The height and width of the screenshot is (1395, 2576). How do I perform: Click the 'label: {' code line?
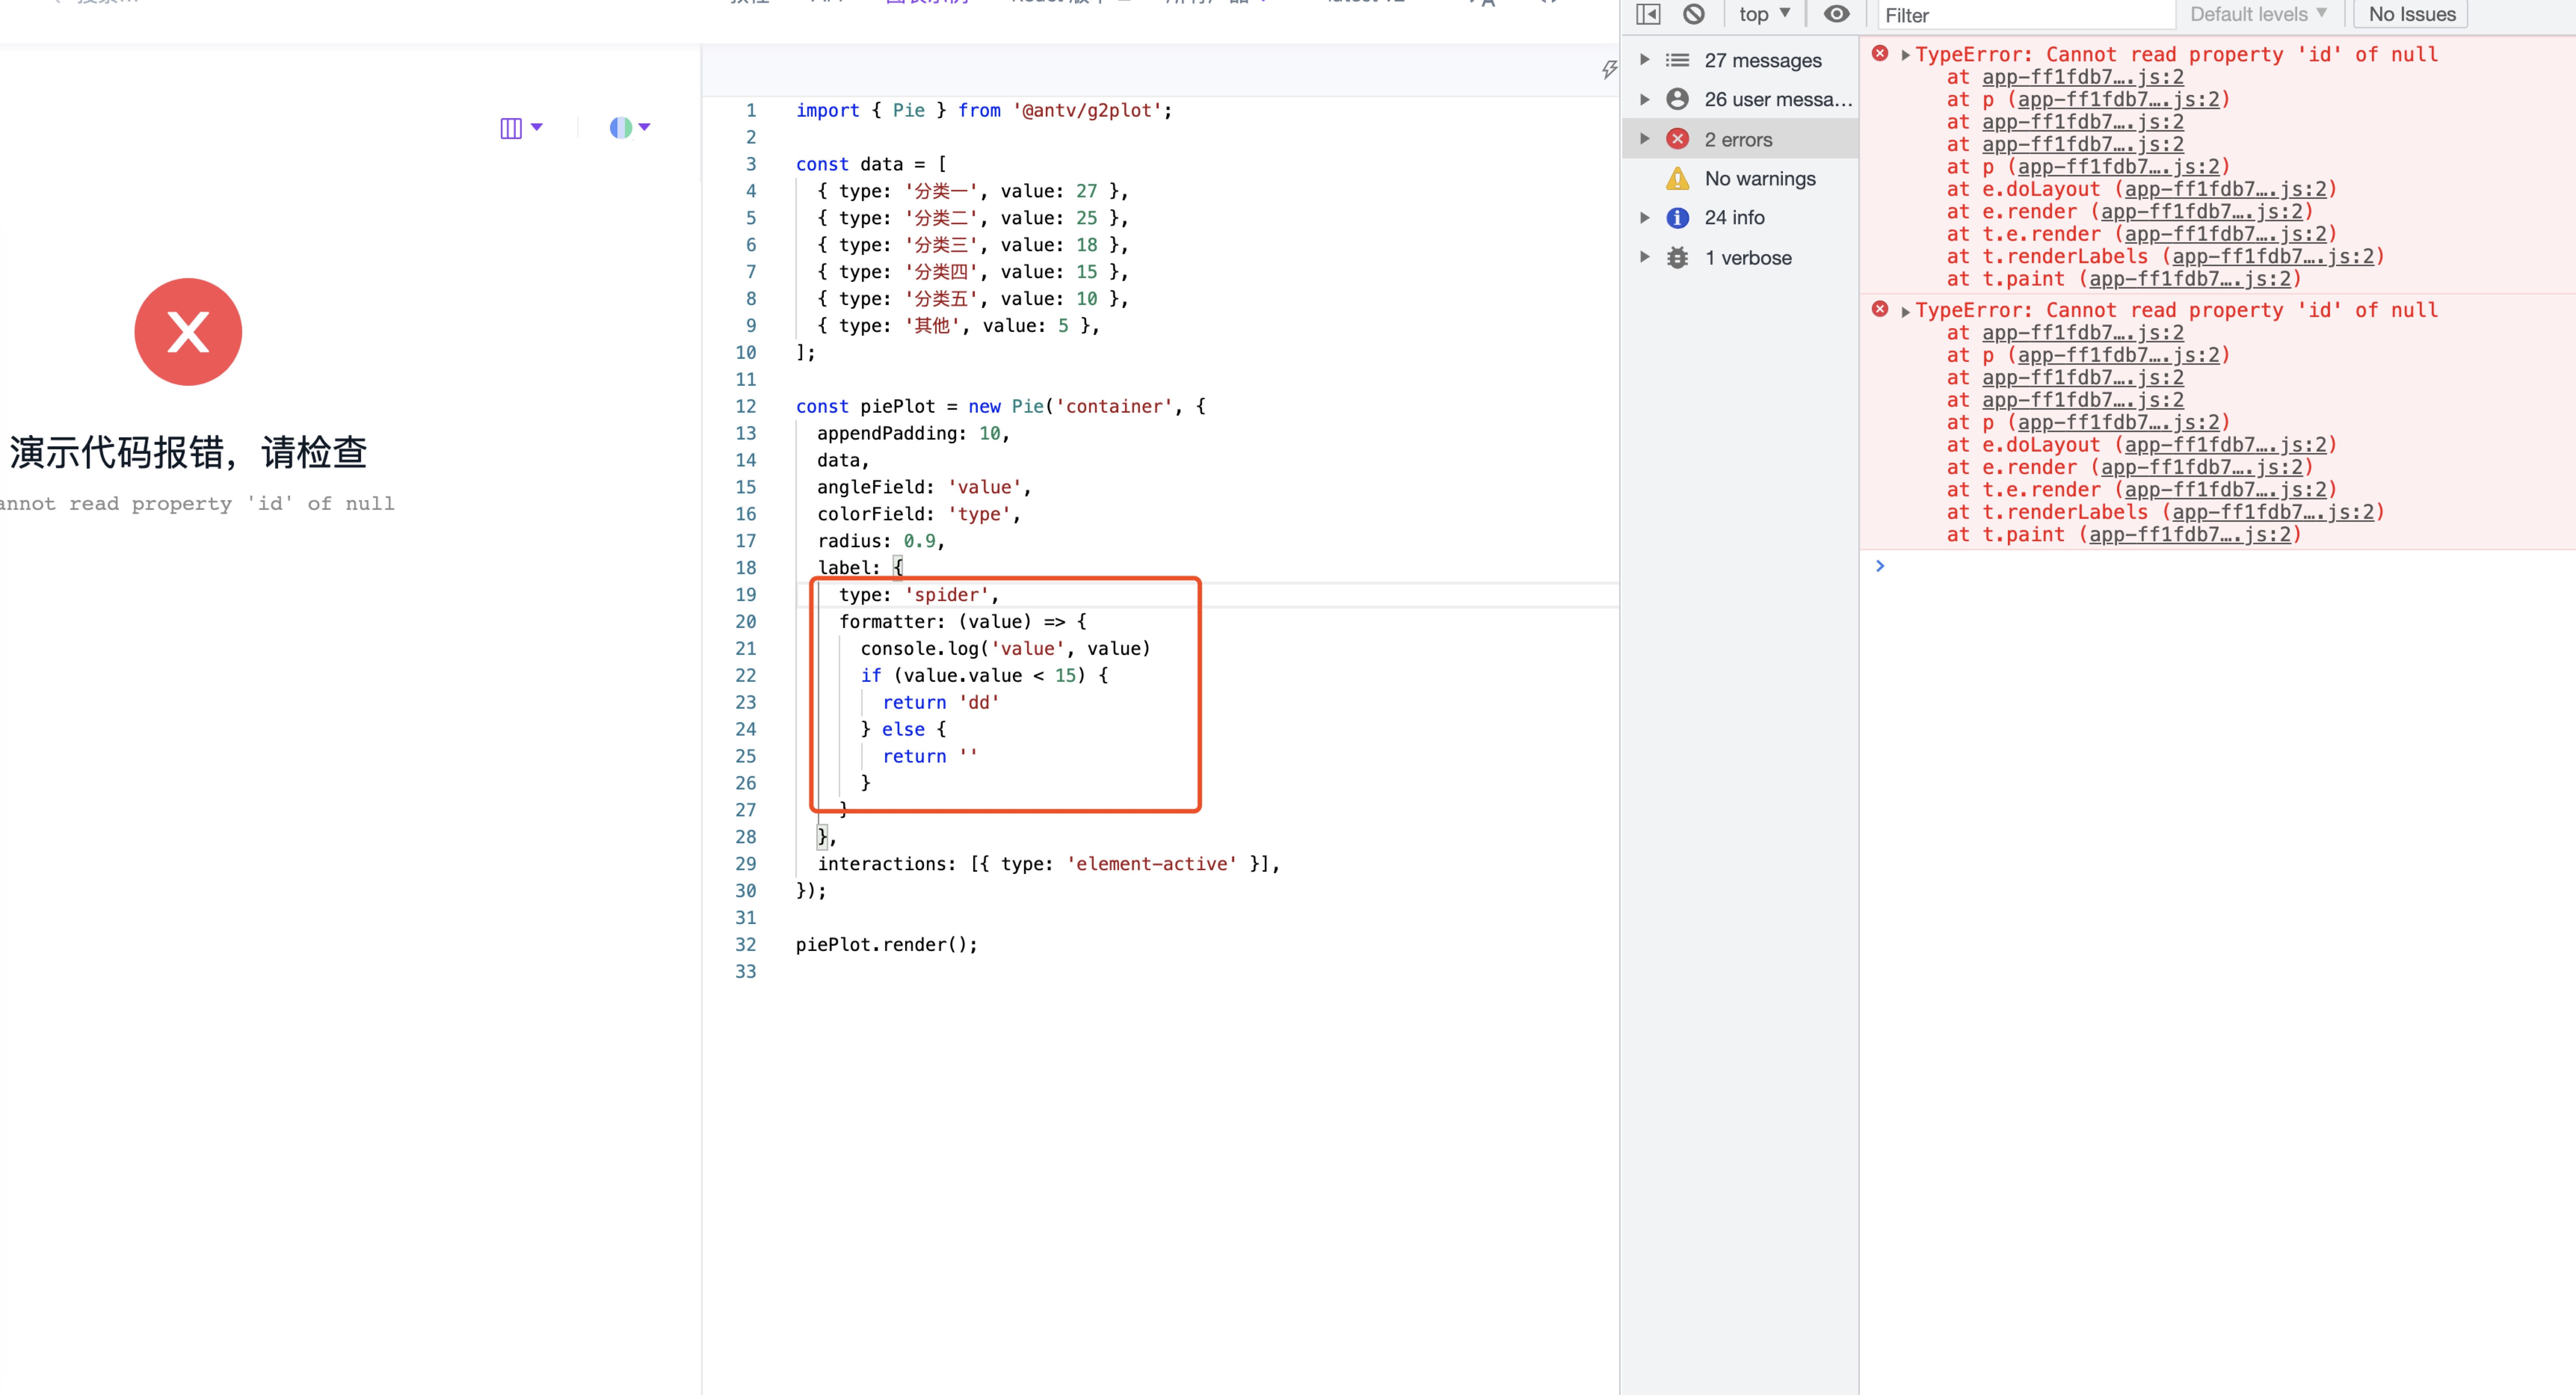[x=860, y=568]
